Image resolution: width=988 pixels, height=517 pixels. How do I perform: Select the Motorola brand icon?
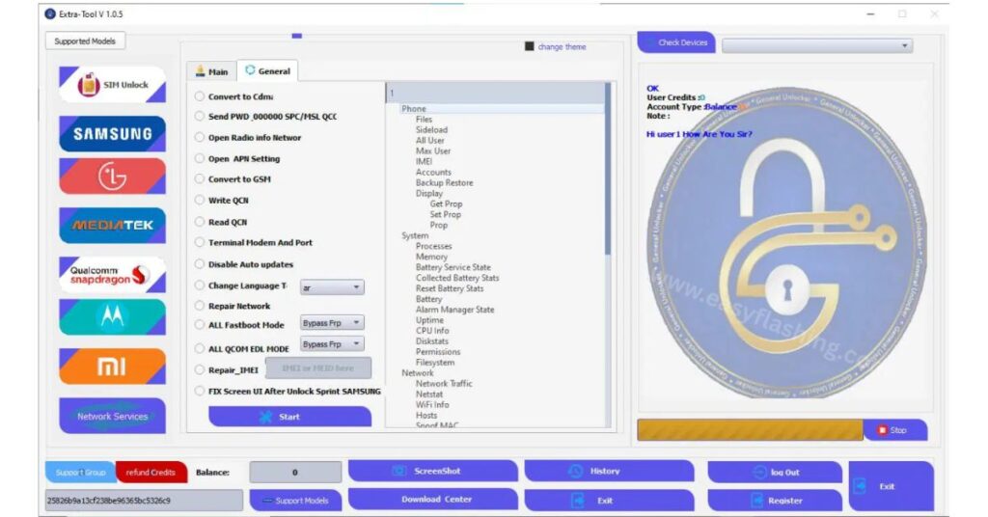coord(112,316)
